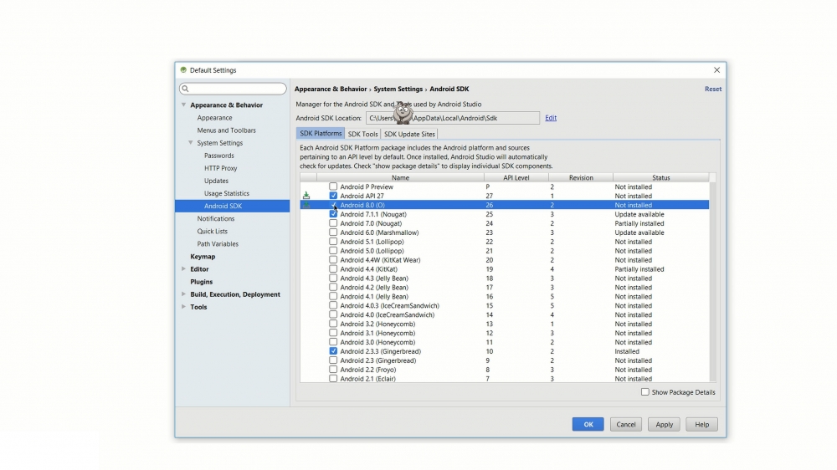Expand the Editor section arrow

coord(183,269)
